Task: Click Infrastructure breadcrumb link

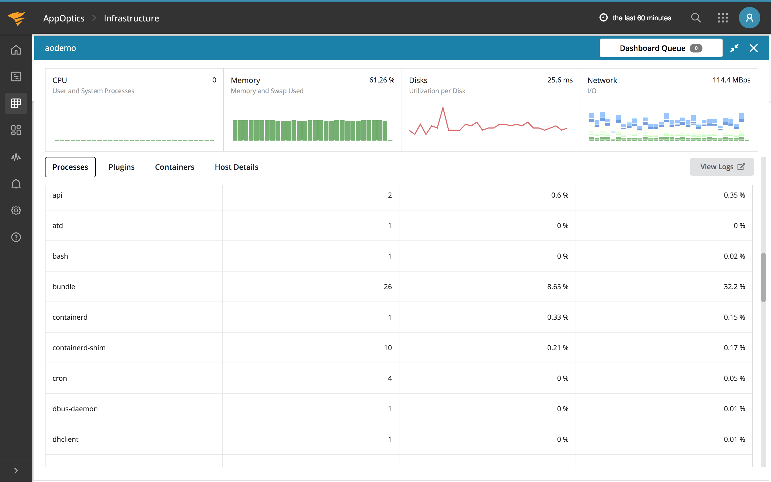Action: (x=131, y=18)
